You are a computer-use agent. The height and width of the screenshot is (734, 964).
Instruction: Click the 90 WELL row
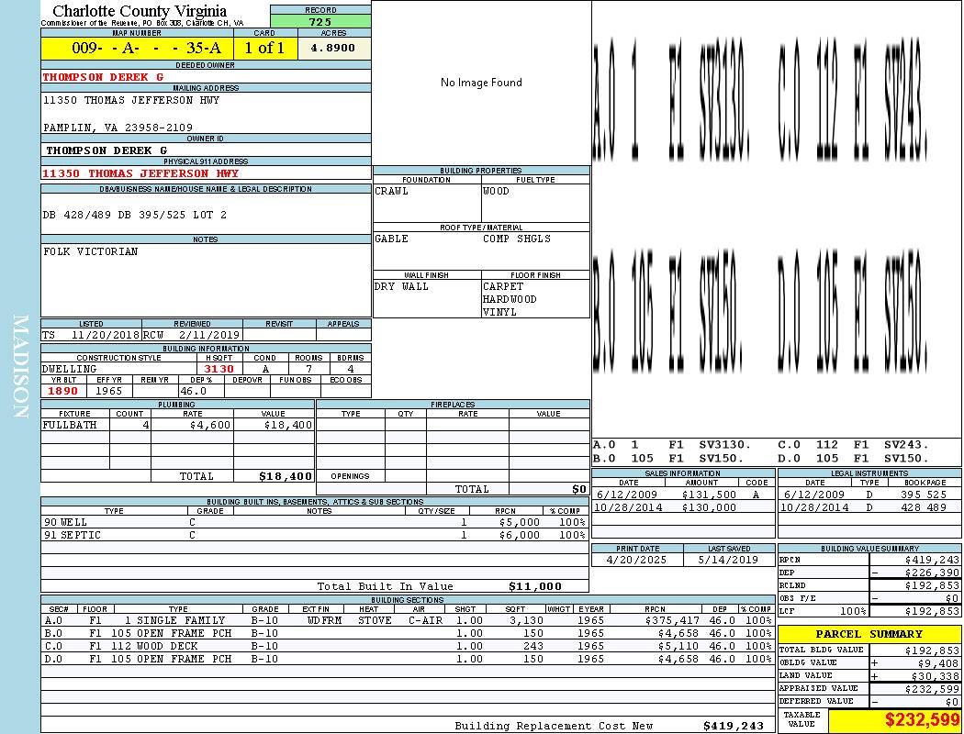tap(315, 522)
